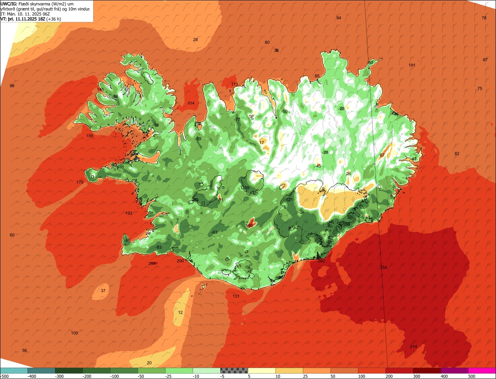This screenshot has width=496, height=379.
Task: Select the checkered -5 to 5 legend swatch
Action: [x=234, y=370]
